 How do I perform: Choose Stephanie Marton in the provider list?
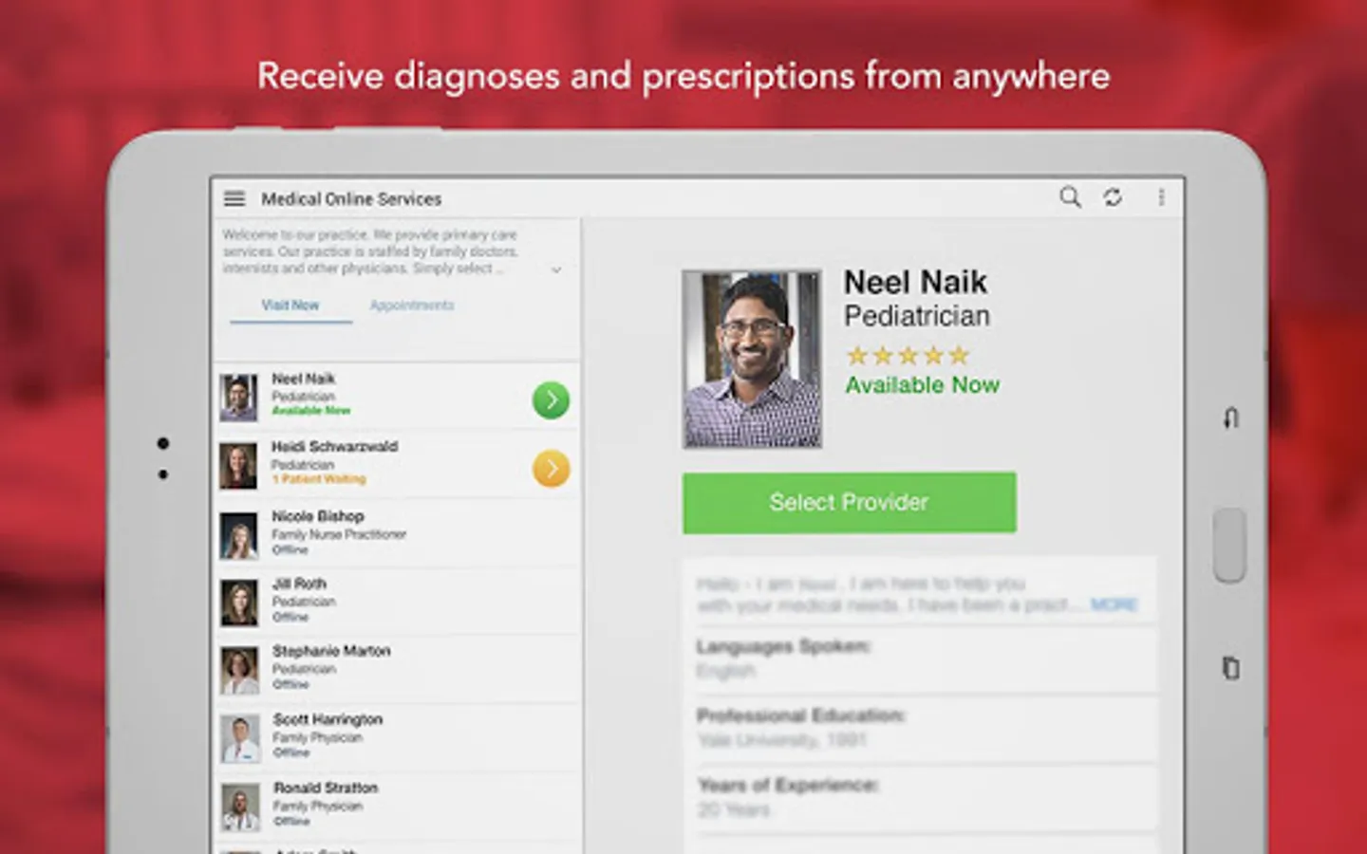coord(397,670)
